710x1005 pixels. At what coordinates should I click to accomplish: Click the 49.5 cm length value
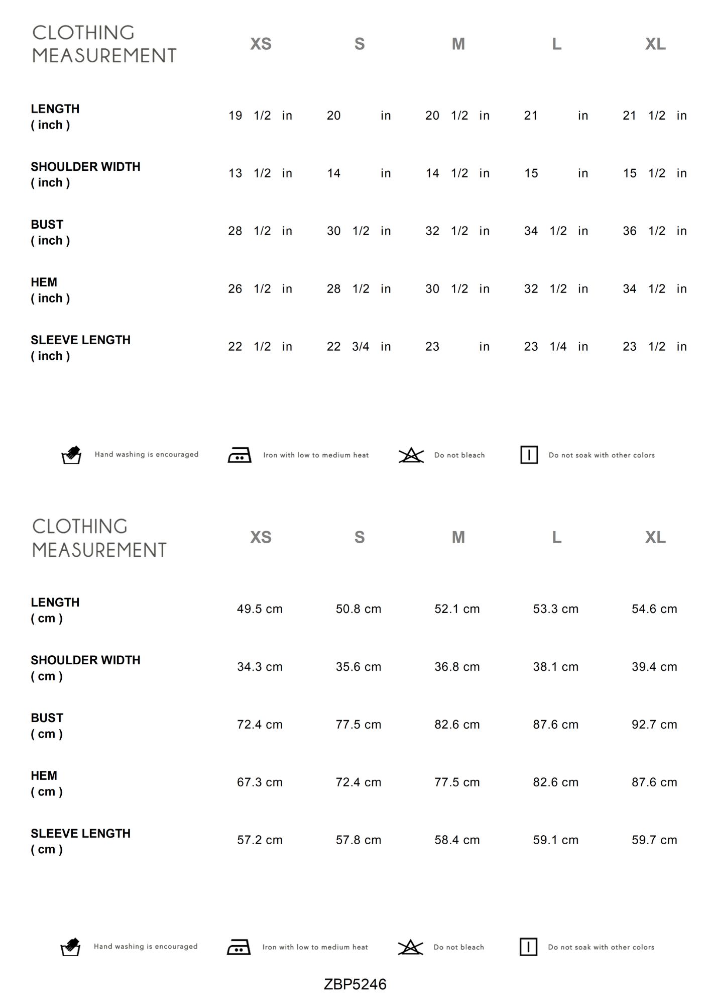coord(260,609)
